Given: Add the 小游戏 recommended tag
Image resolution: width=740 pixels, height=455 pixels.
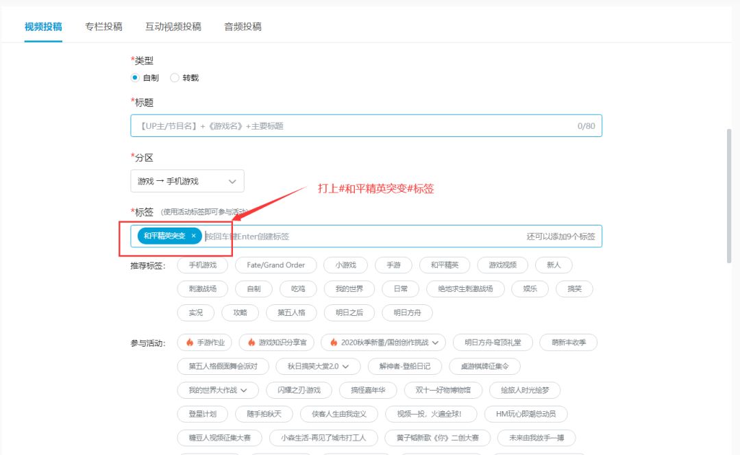Looking at the screenshot, I should 346,265.
